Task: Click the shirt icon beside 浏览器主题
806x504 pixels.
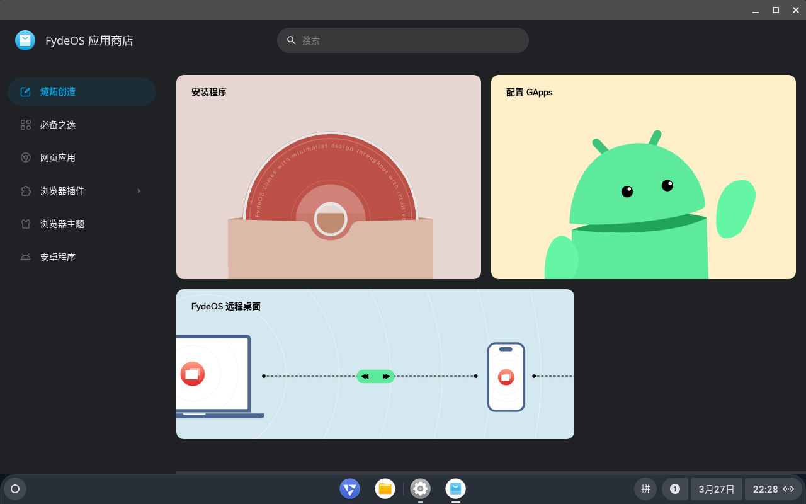Action: (x=26, y=224)
